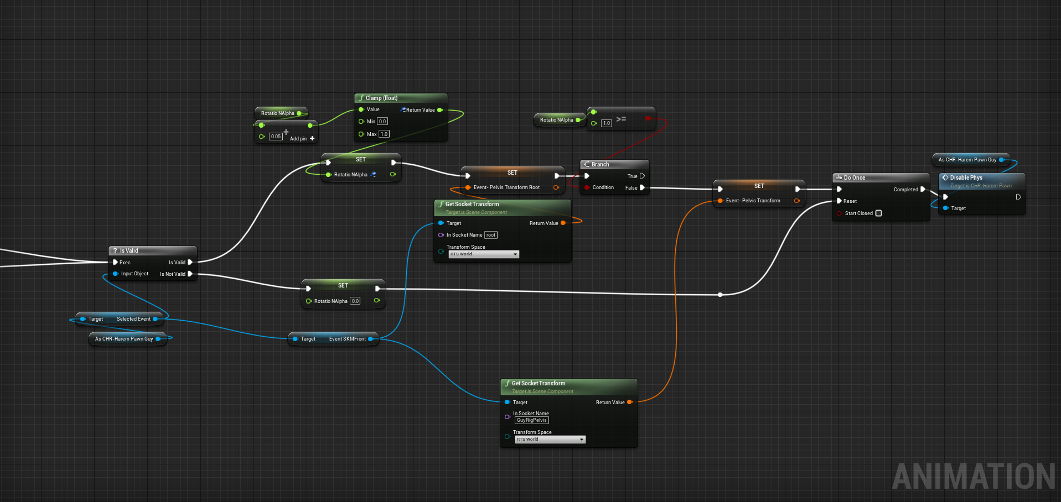Click 'Event- Pelvis Transform' label on SET node

coord(753,201)
